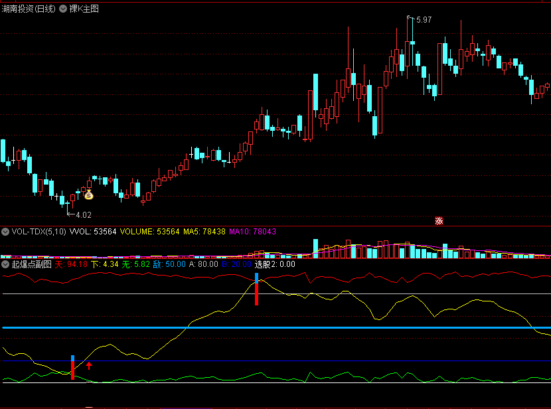This screenshot has width=551, height=409.
Task: Click the small flag above the 5.97 high
Action: [409, 17]
